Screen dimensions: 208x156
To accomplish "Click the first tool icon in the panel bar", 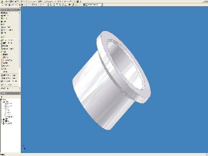I will [x=2, y=13].
